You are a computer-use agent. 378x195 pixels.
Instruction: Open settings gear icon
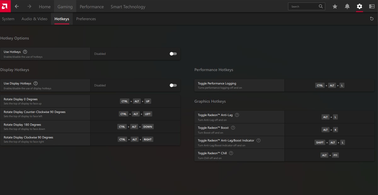pos(359,7)
